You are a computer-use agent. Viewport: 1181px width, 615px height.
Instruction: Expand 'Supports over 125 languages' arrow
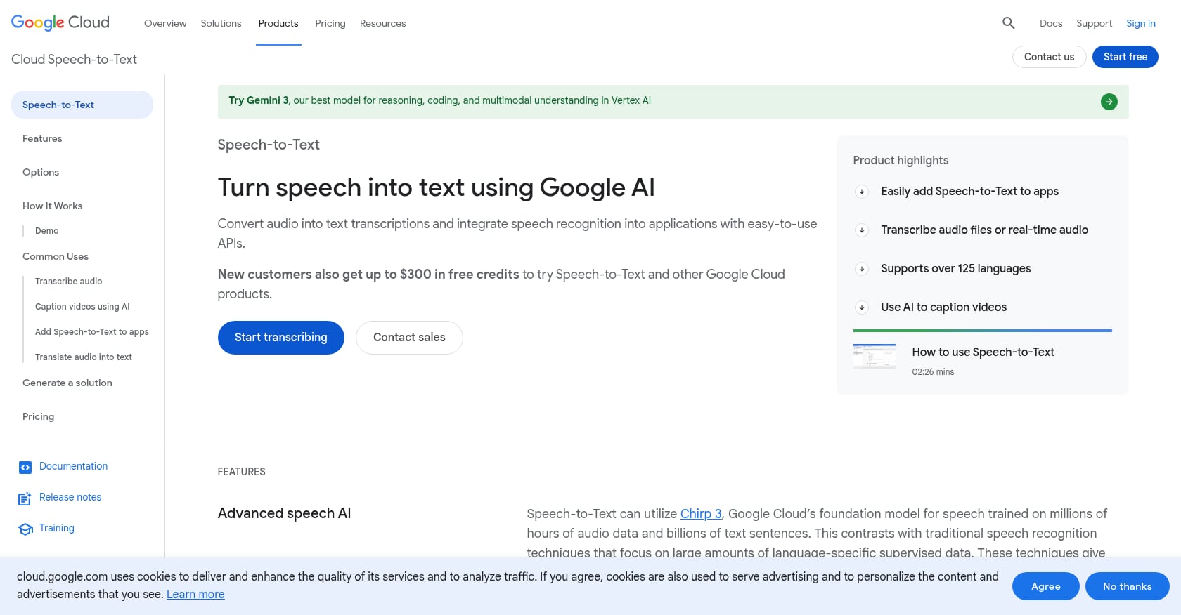click(x=861, y=269)
